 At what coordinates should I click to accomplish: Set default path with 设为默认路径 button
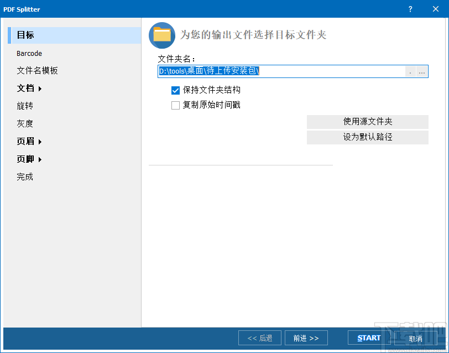point(367,137)
